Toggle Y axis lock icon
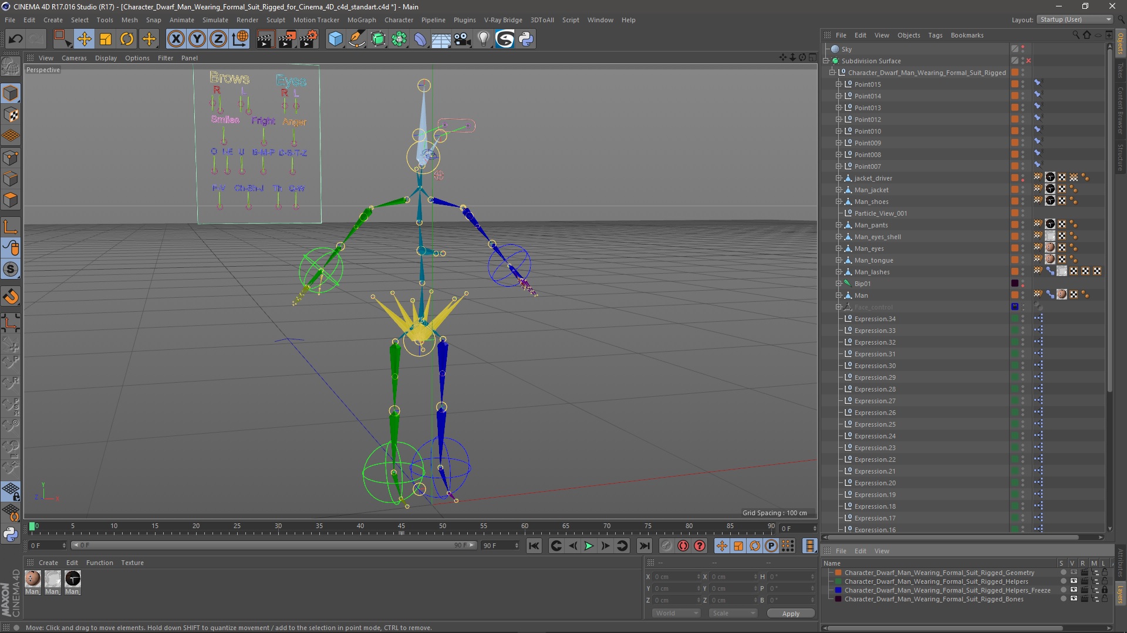This screenshot has height=633, width=1127. pos(197,39)
